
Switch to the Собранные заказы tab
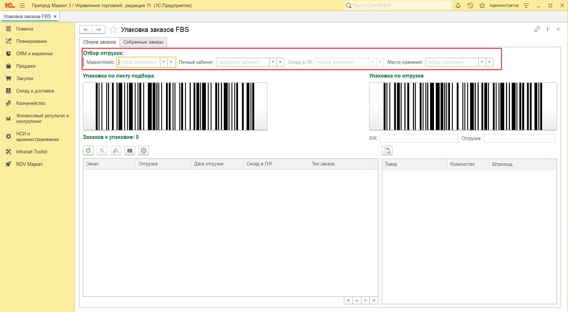(x=143, y=42)
